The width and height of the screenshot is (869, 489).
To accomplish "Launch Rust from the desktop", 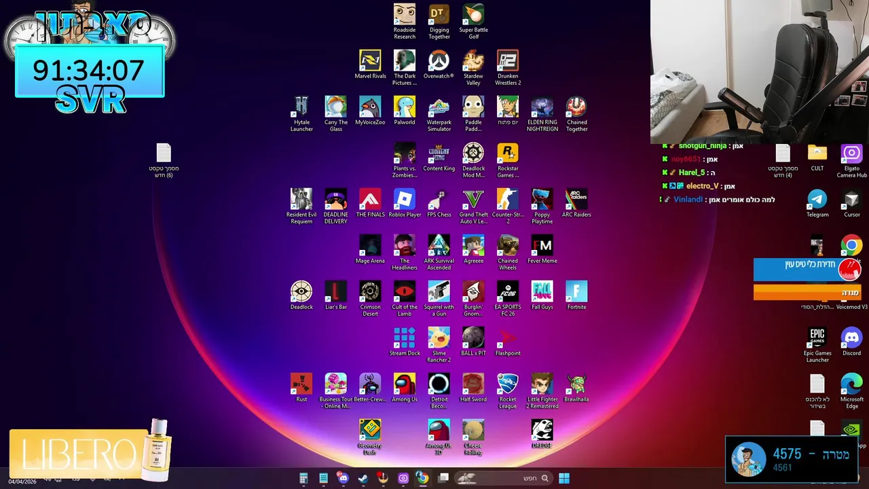I will [x=301, y=388].
